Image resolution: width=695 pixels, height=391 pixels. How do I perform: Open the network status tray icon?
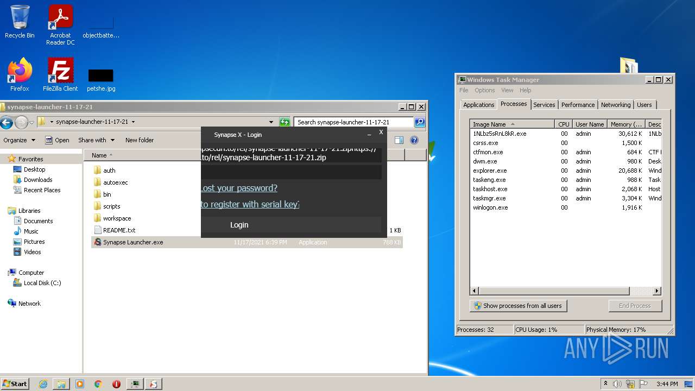click(629, 384)
